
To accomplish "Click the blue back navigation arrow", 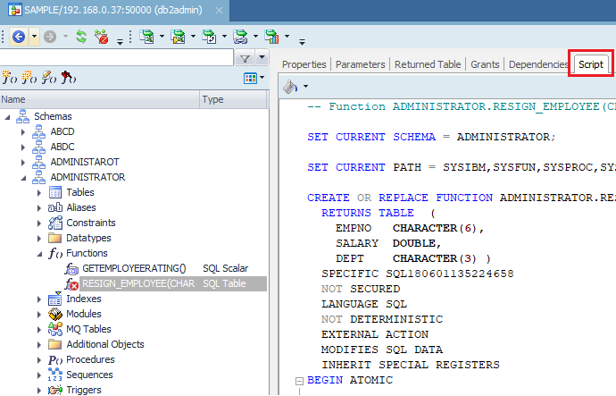I will [x=18, y=38].
